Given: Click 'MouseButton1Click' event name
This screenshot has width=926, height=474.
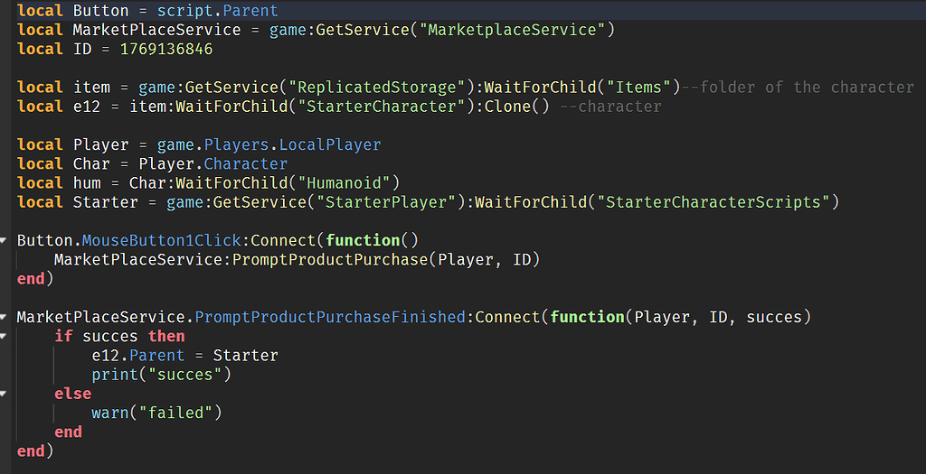Looking at the screenshot, I should tap(161, 240).
